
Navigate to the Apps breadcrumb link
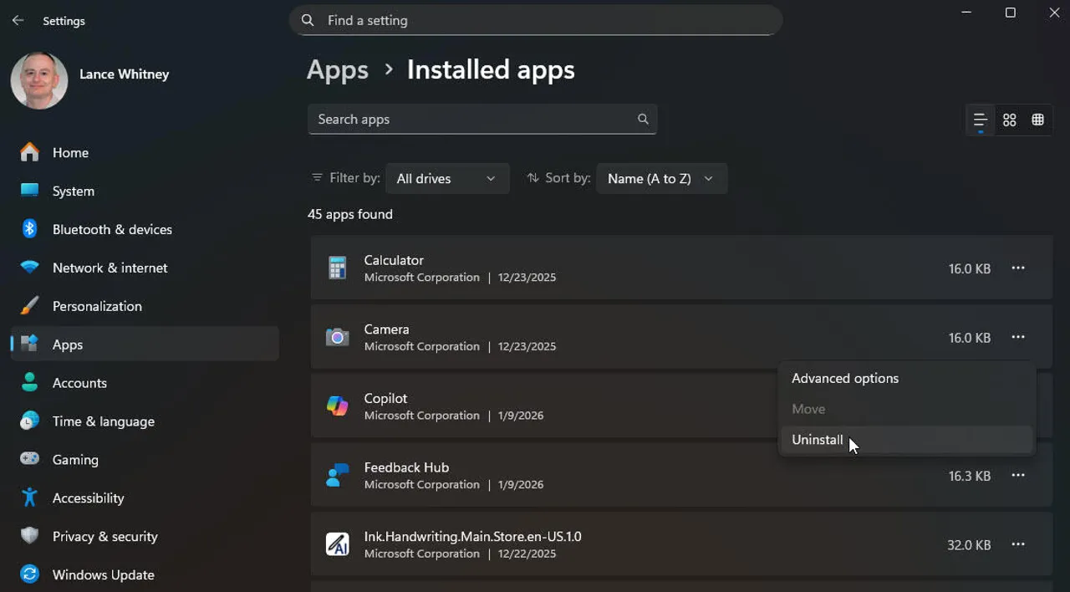point(337,70)
